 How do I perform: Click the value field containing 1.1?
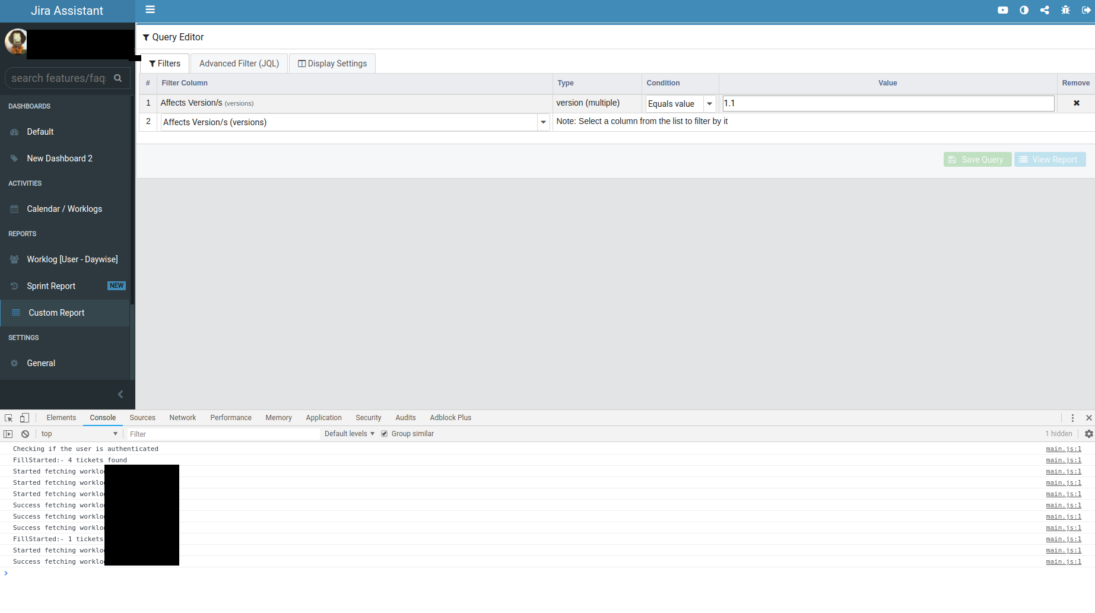click(x=888, y=103)
